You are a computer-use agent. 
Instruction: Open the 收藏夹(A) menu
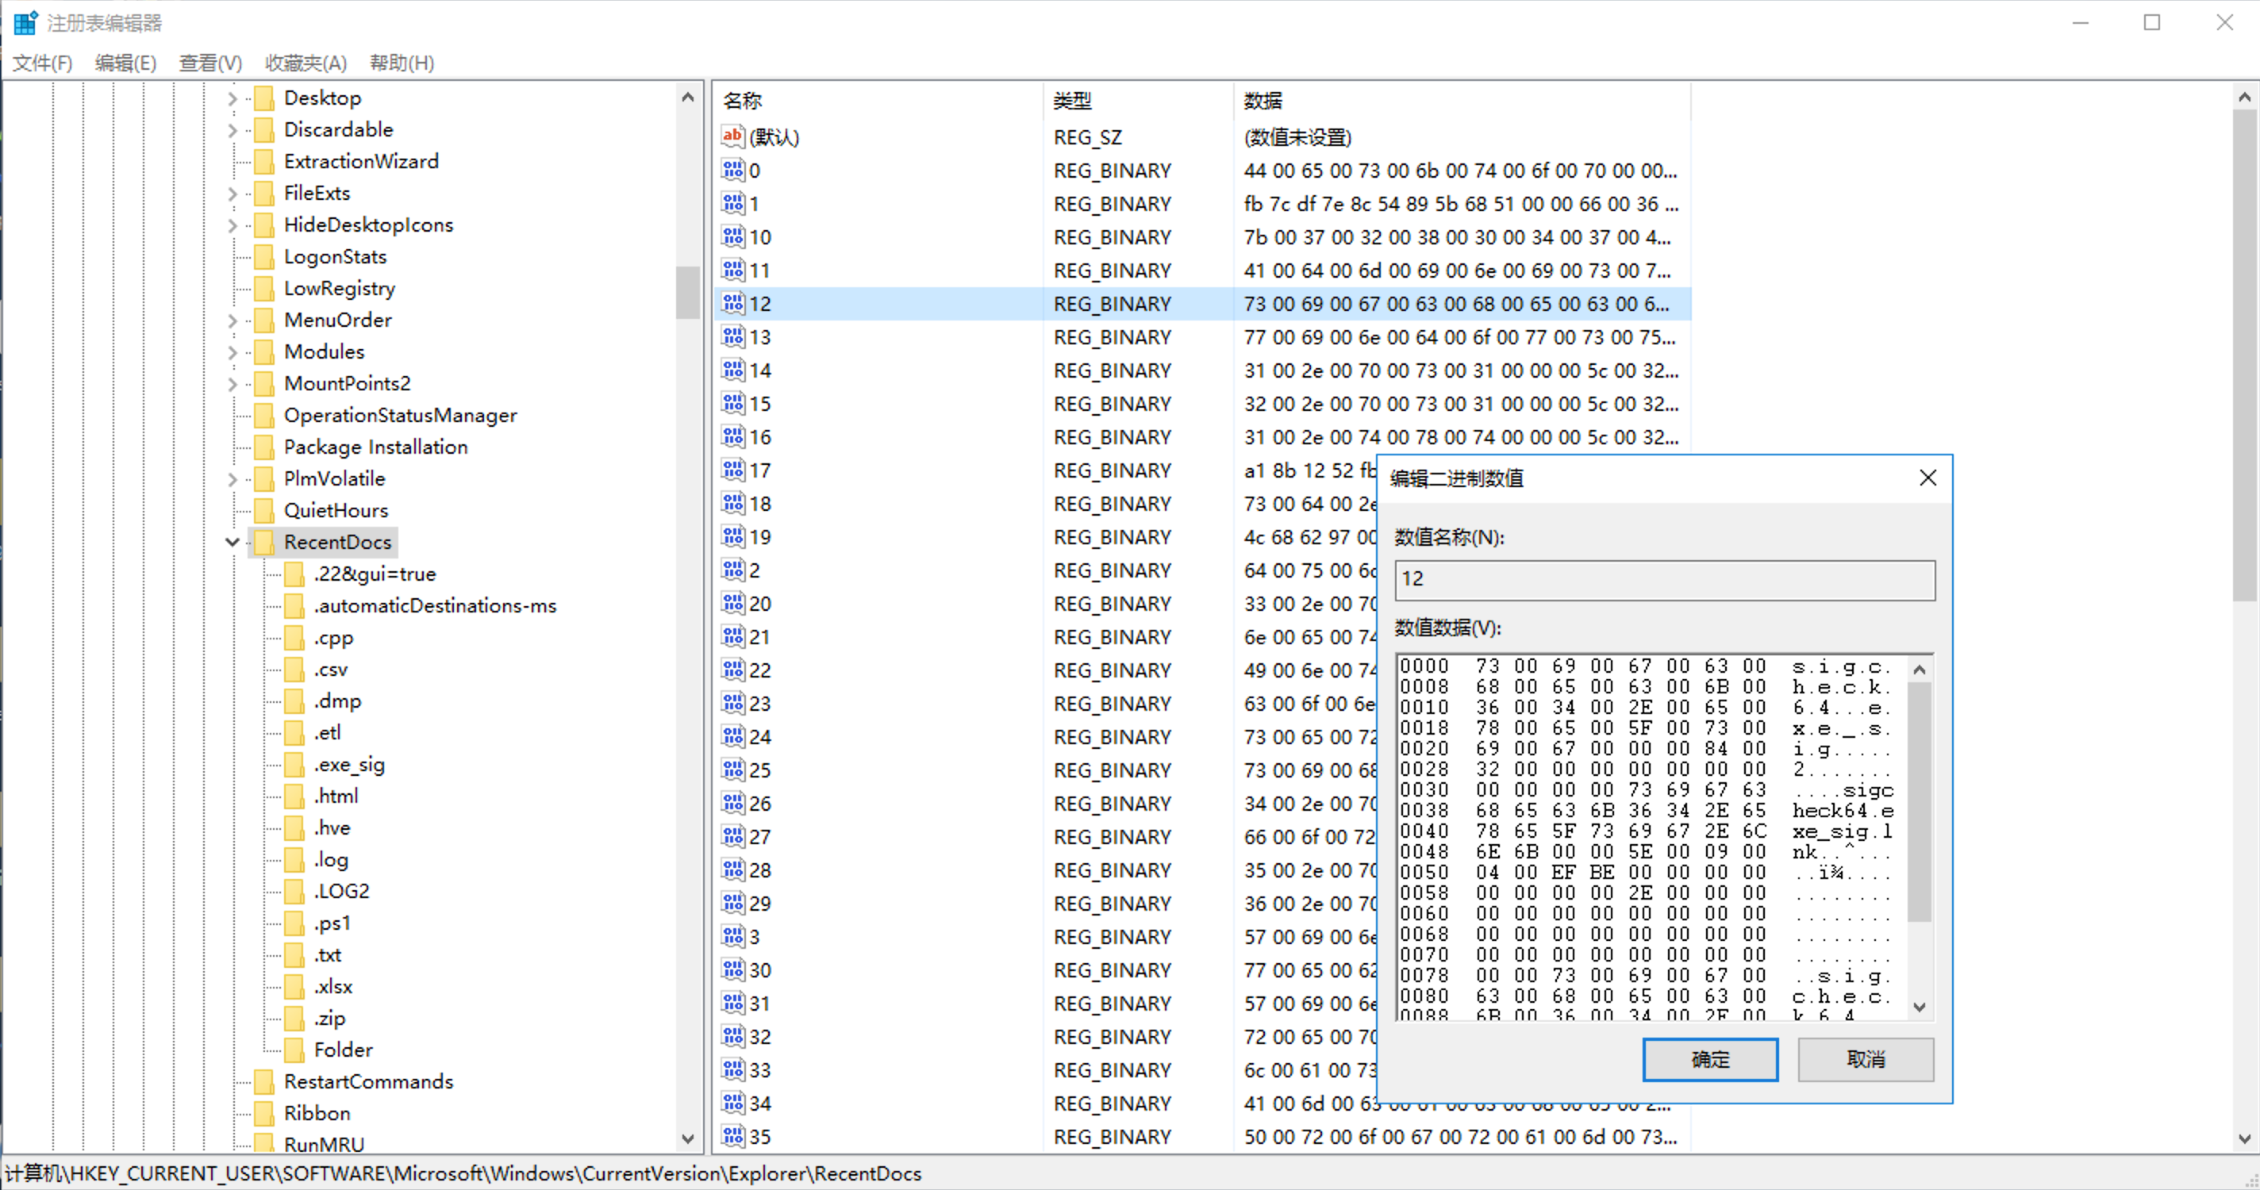[x=306, y=63]
